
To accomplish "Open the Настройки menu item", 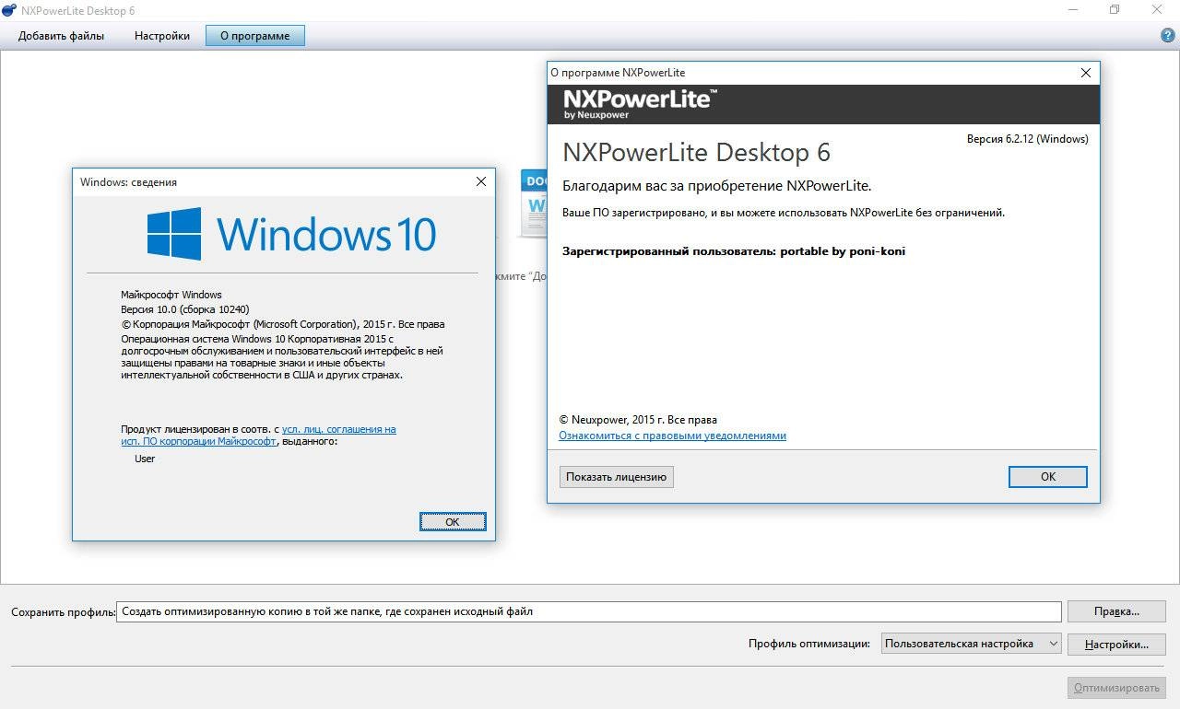I will (x=162, y=36).
